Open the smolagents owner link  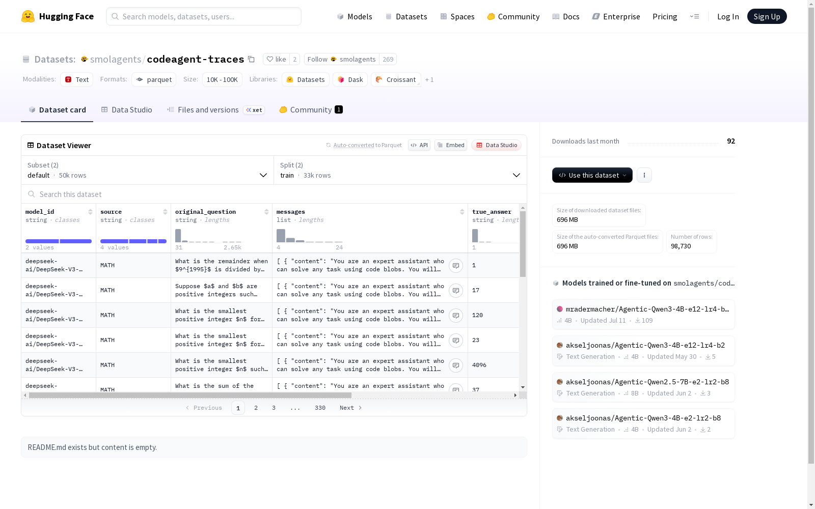click(x=116, y=59)
